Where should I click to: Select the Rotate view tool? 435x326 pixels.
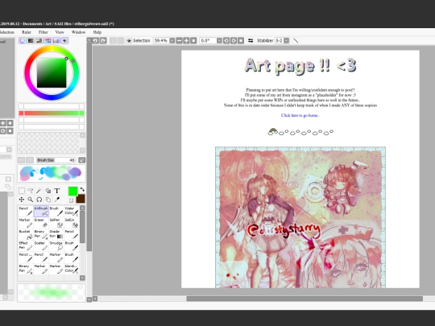(39, 200)
